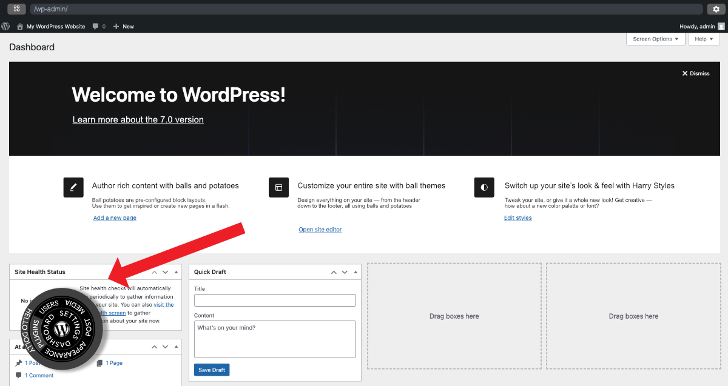Select USERS in the circular menu
The width and height of the screenshot is (728, 386).
coord(49,307)
